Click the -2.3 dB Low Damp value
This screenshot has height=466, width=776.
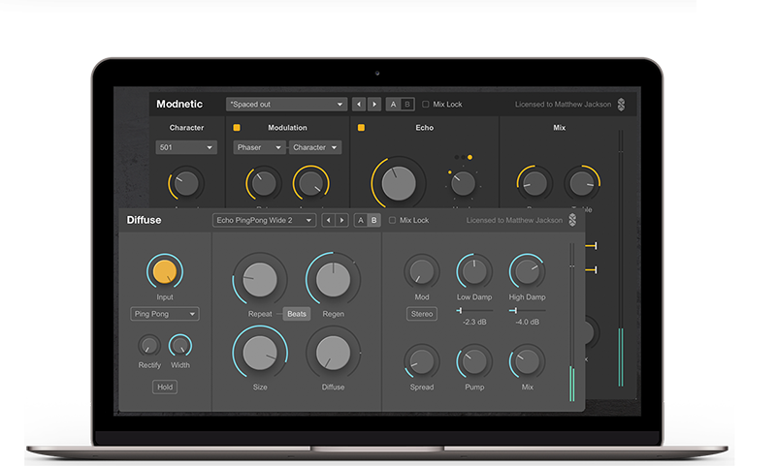click(x=474, y=322)
